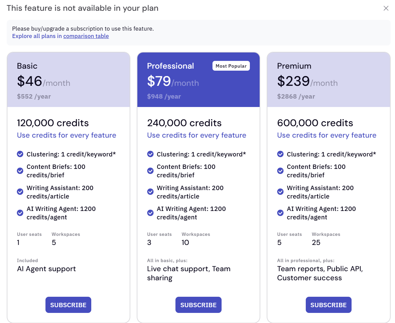
Task: Click Basic plan AI Writing Agent checkmark
Action: (20, 213)
